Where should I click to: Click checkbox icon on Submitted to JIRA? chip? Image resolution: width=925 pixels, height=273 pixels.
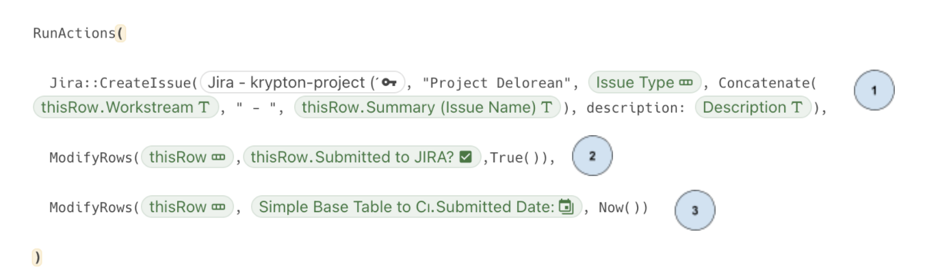coord(465,158)
